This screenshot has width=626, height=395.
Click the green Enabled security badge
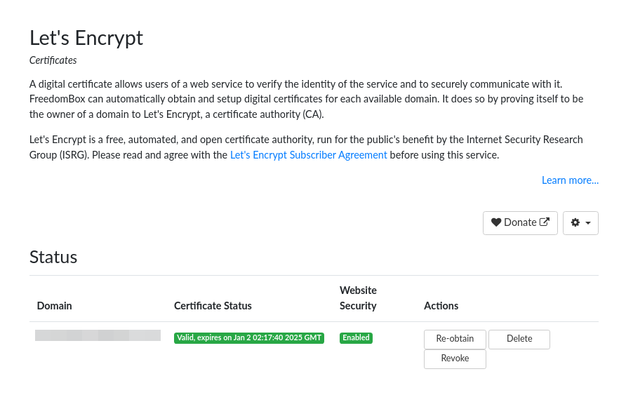[x=356, y=338]
